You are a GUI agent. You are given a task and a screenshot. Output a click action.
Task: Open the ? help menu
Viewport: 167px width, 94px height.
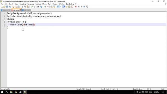click(x=76, y=4)
